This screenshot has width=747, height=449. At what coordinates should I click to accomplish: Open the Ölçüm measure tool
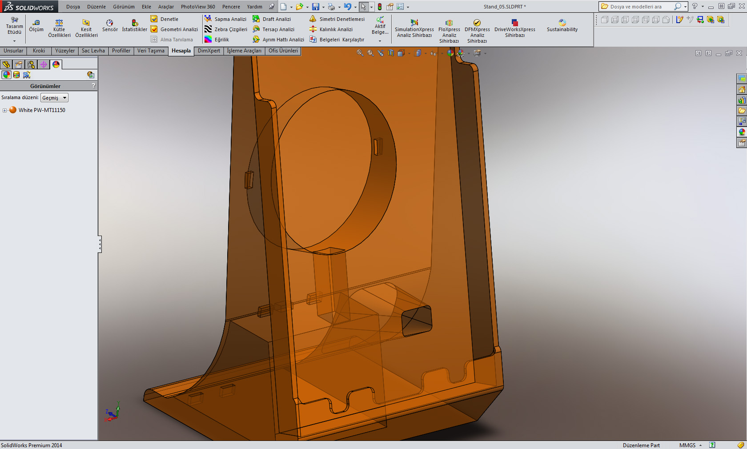click(36, 26)
